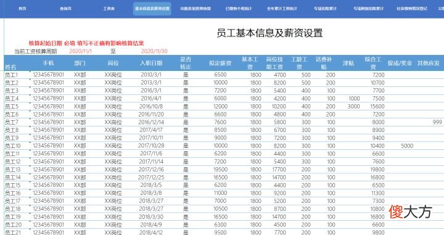This screenshot has height=235, width=444.
Task: Click 员工13's proposed salary 19500
Action: coord(220,170)
